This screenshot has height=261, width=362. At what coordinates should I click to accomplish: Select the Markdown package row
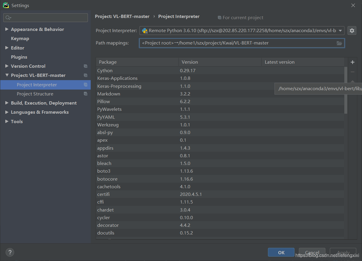220,94
